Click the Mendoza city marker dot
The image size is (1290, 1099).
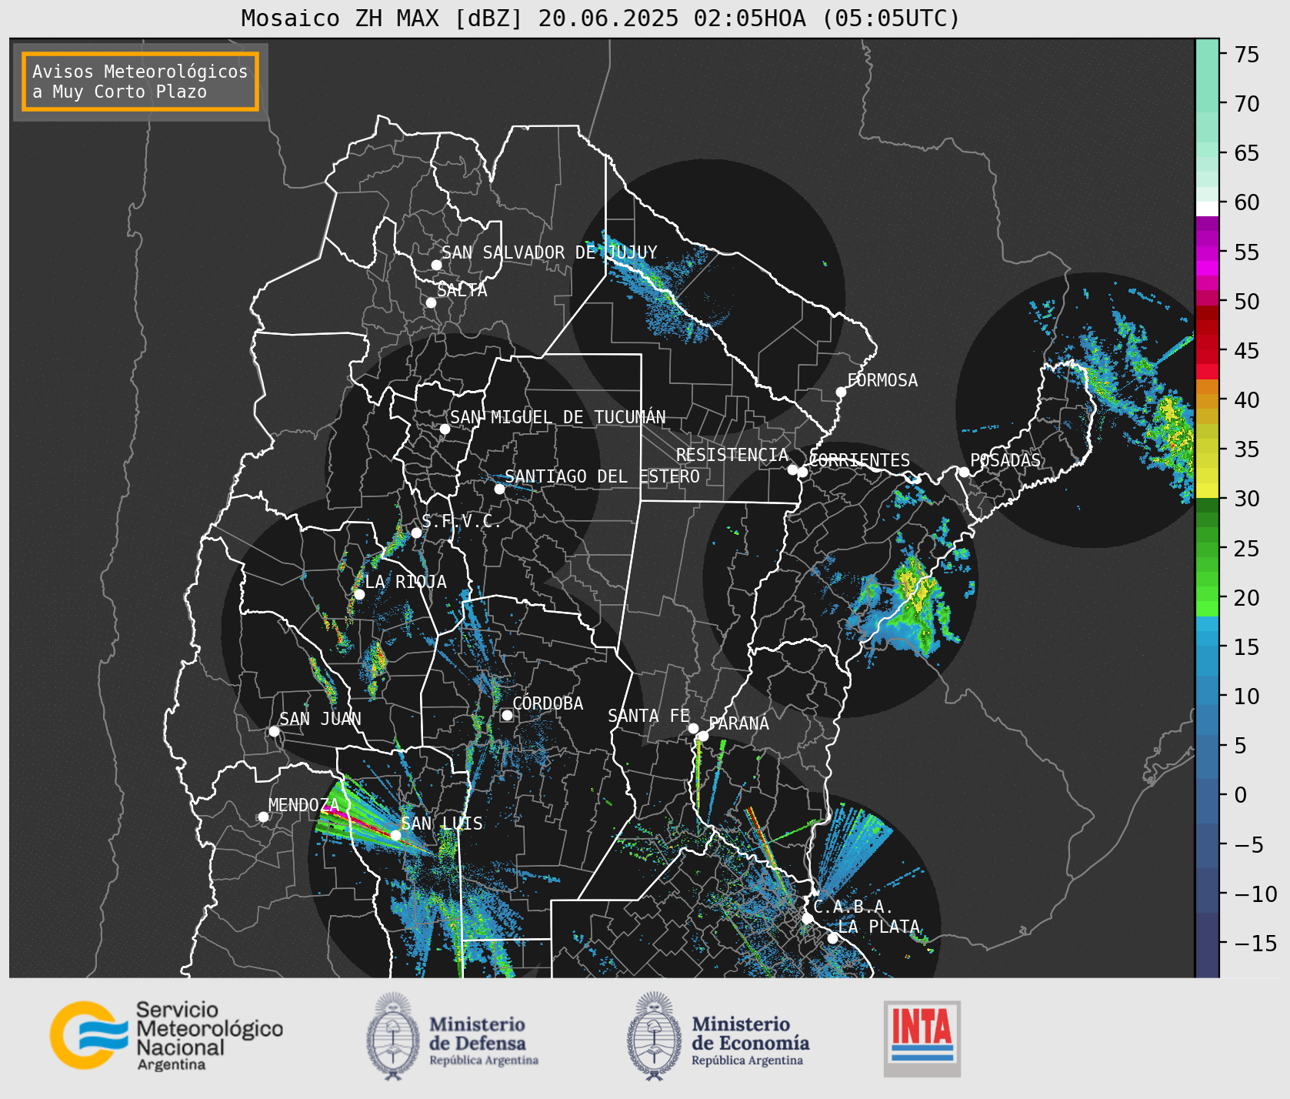coord(263,817)
